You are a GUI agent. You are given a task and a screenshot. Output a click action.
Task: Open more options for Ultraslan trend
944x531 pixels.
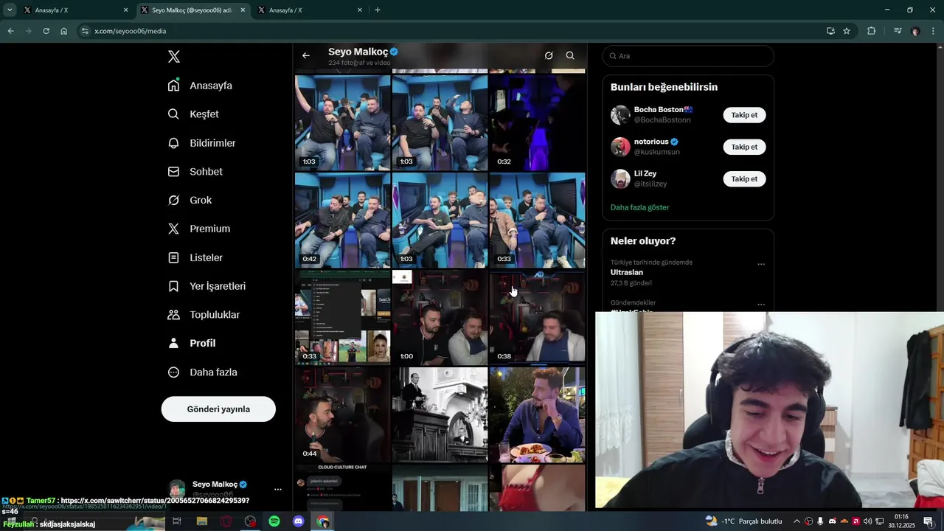pos(761,264)
